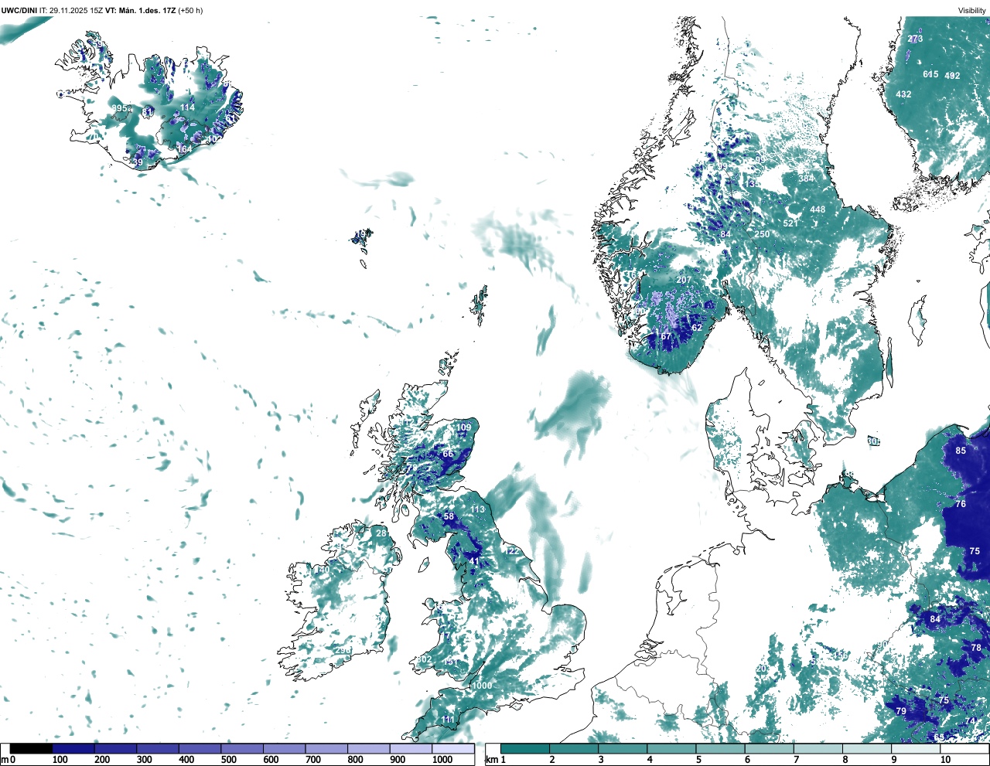Viewport: 990px width, 766px height.
Task: Click the 900–1000 m lavender legend swatch
Action: point(411,748)
